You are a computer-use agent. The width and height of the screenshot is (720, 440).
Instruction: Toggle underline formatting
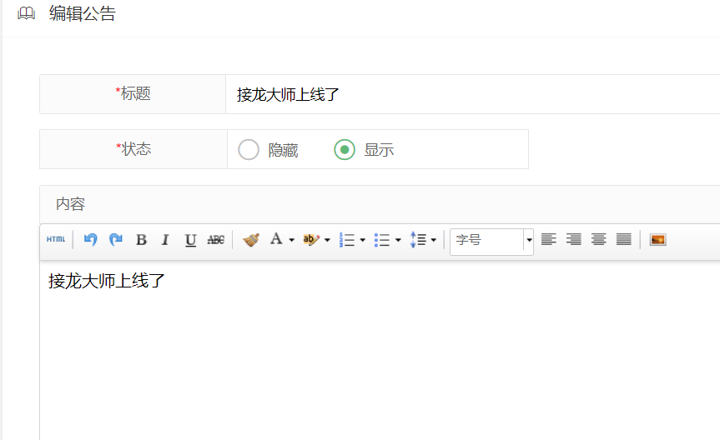(x=190, y=240)
